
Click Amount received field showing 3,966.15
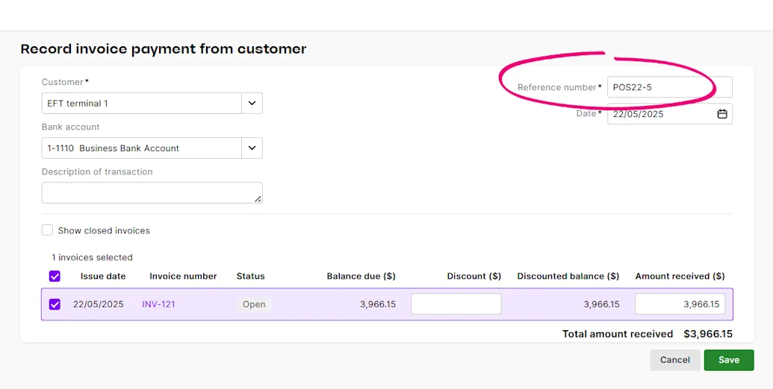(x=680, y=304)
